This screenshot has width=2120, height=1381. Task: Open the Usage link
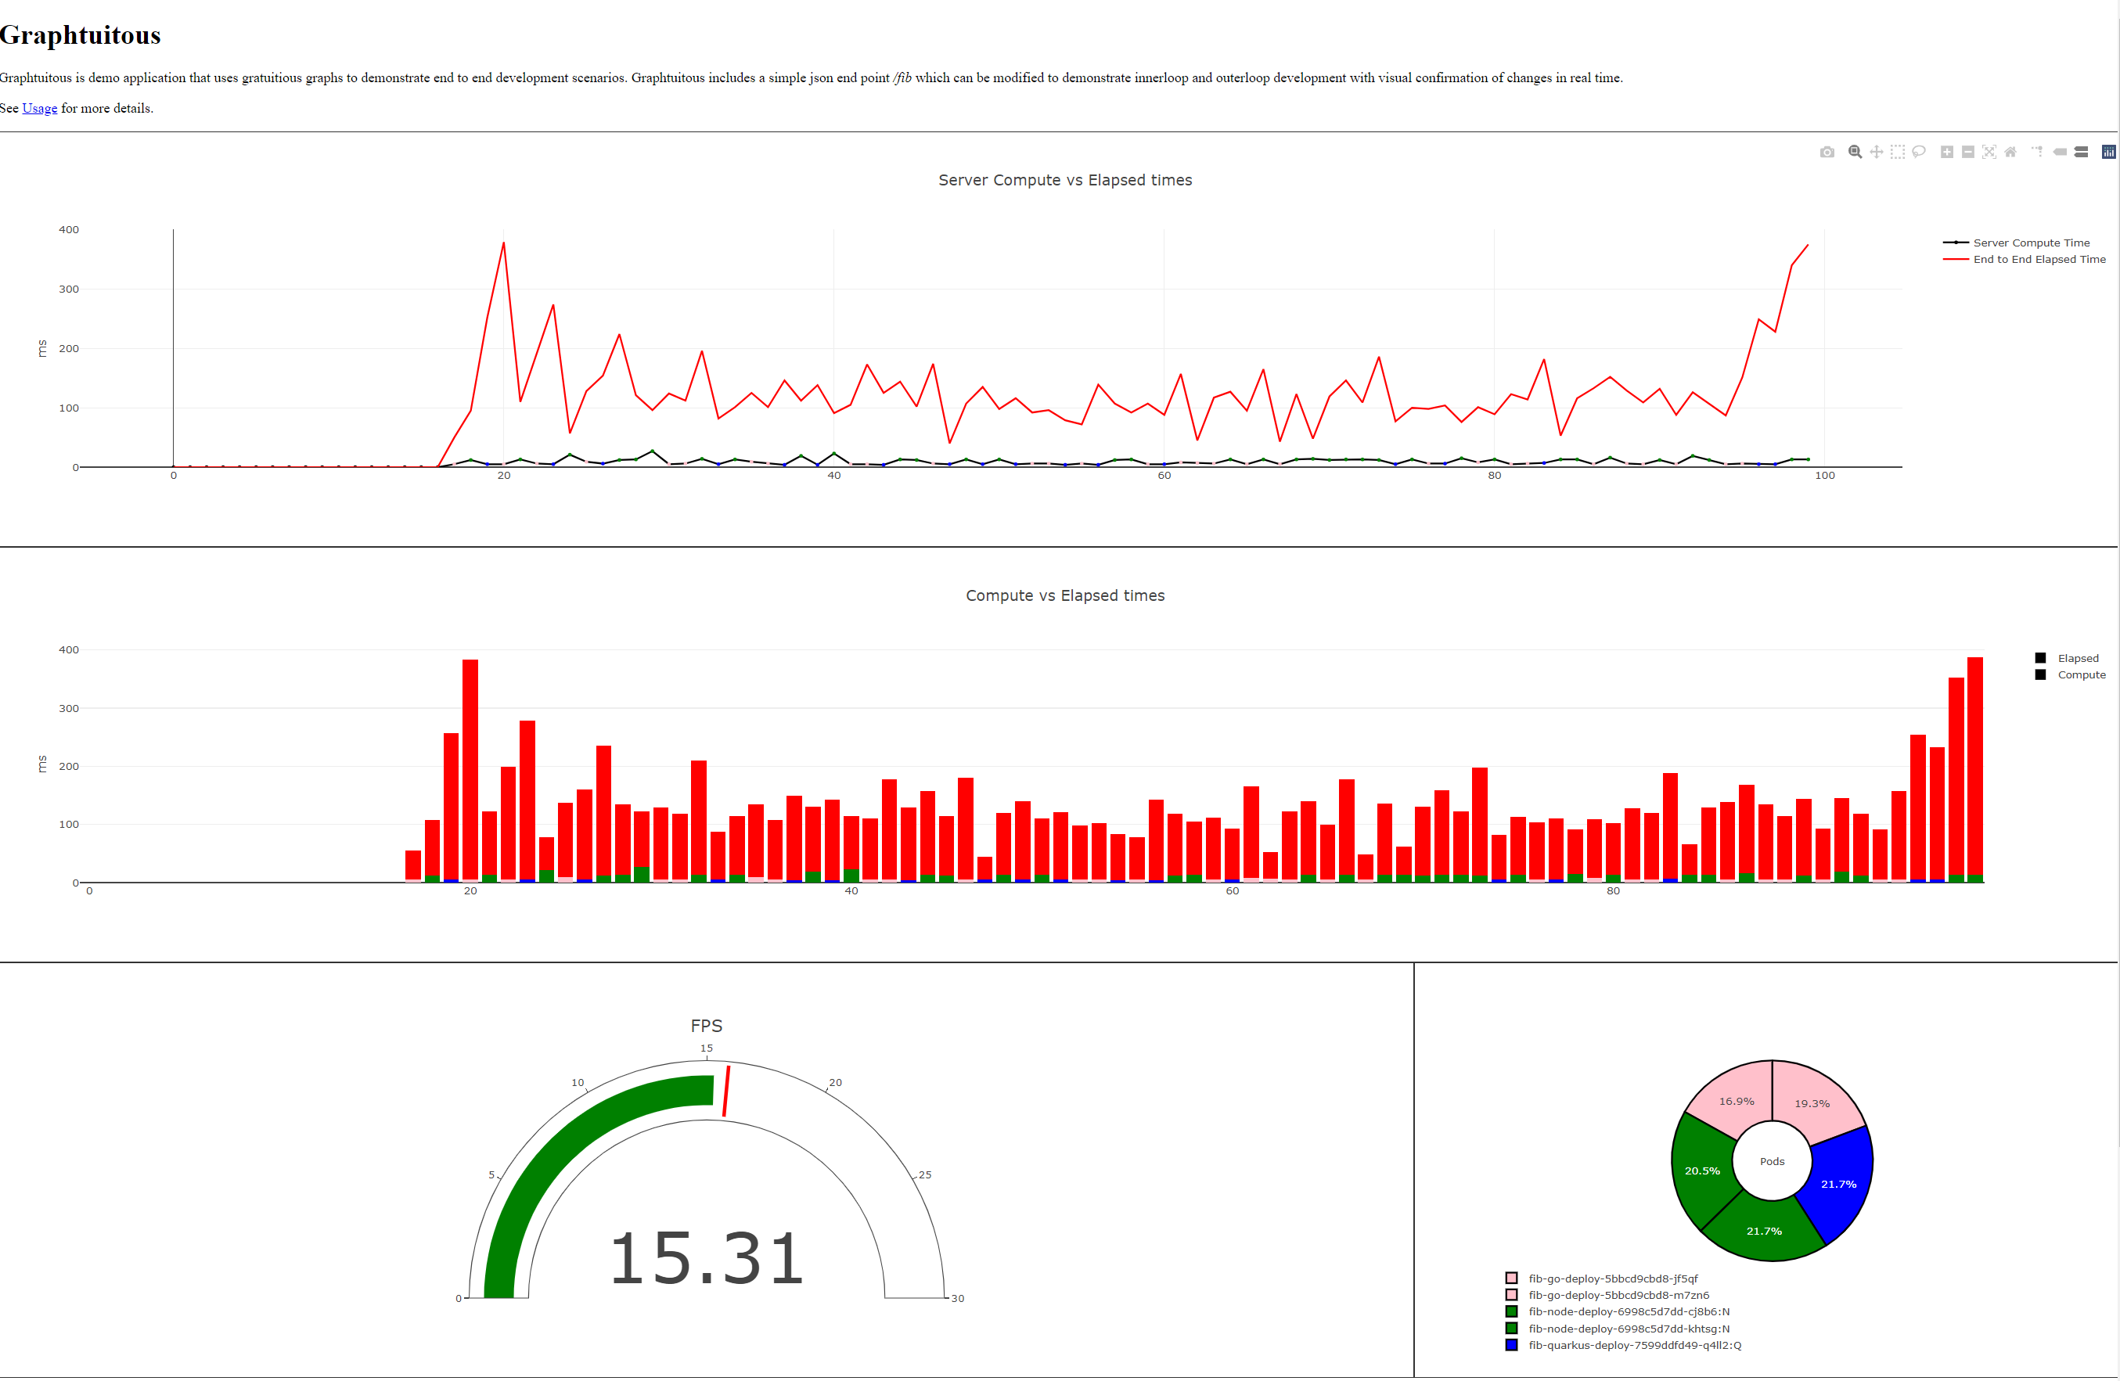tap(39, 109)
